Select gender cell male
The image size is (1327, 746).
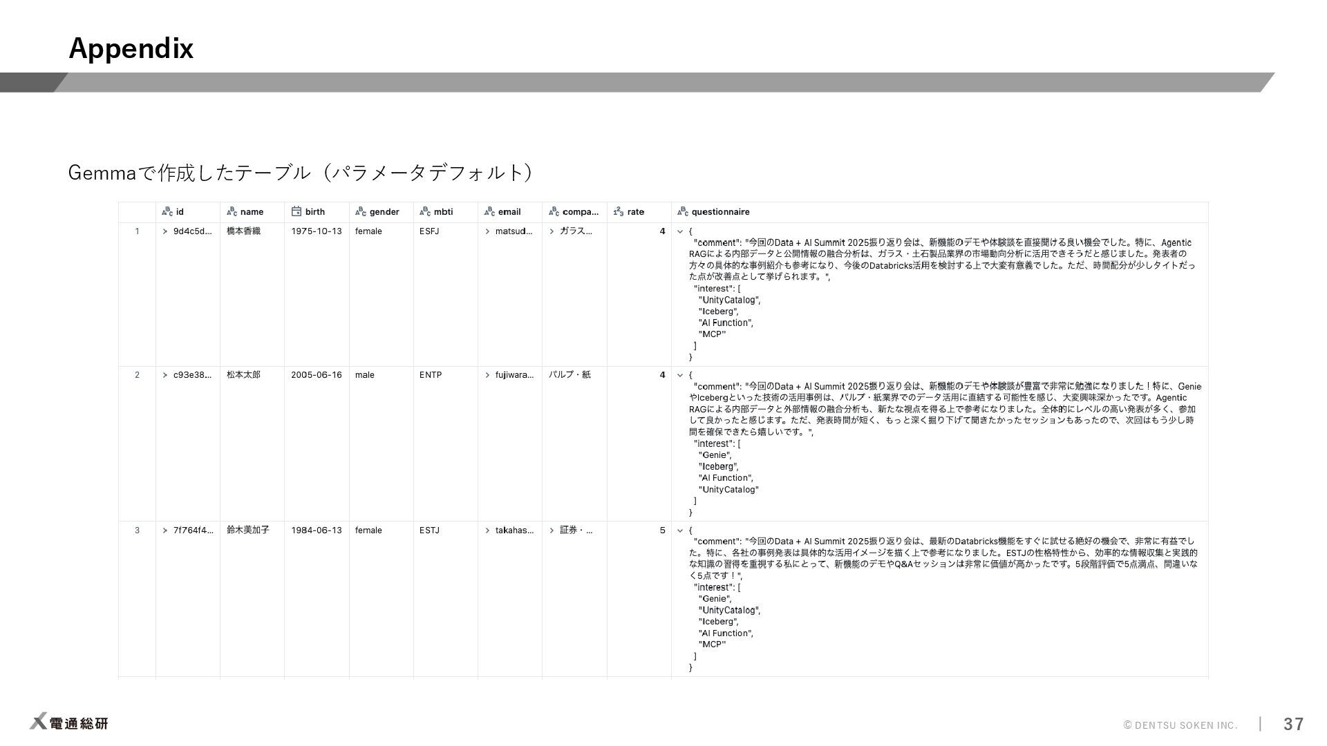pyautogui.click(x=365, y=375)
